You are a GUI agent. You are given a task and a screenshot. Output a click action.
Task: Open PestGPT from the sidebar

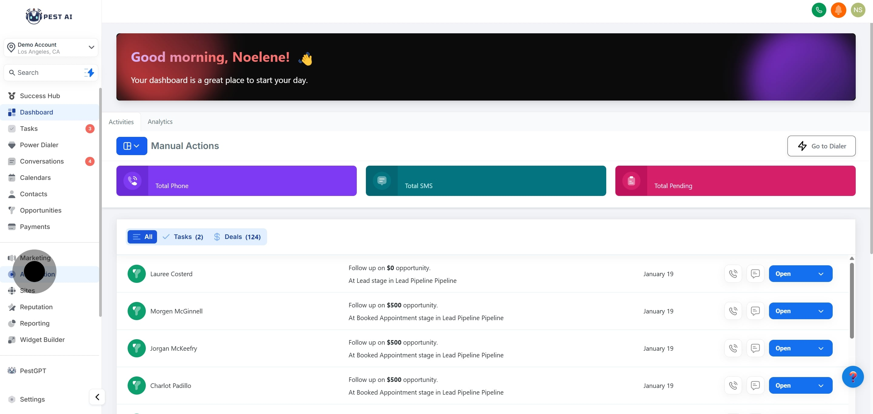pos(33,371)
